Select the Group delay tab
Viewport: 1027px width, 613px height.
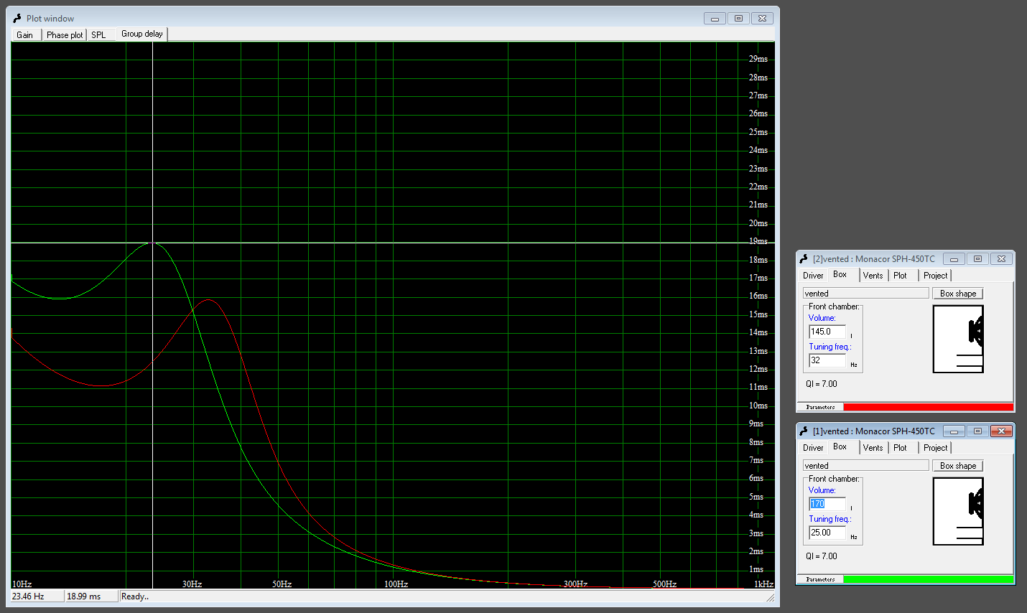(x=142, y=34)
